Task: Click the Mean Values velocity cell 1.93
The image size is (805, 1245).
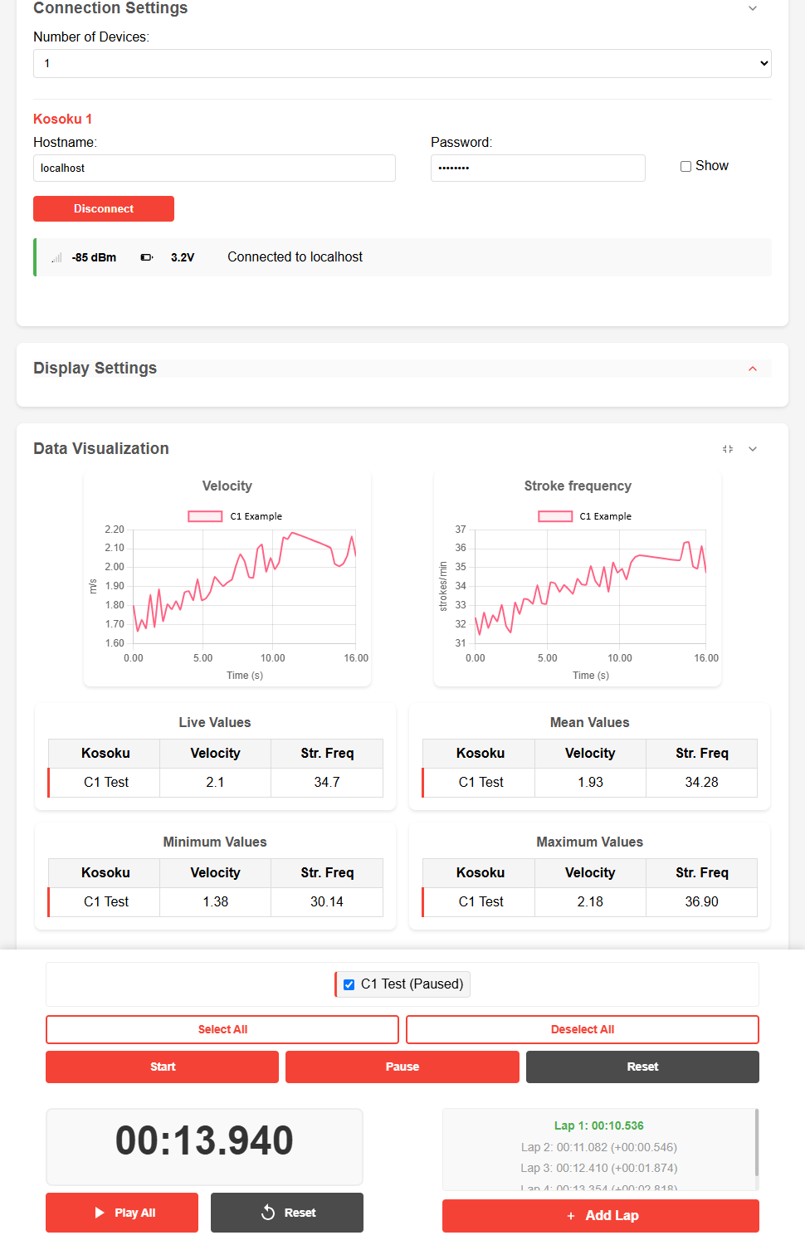Action: click(x=590, y=782)
